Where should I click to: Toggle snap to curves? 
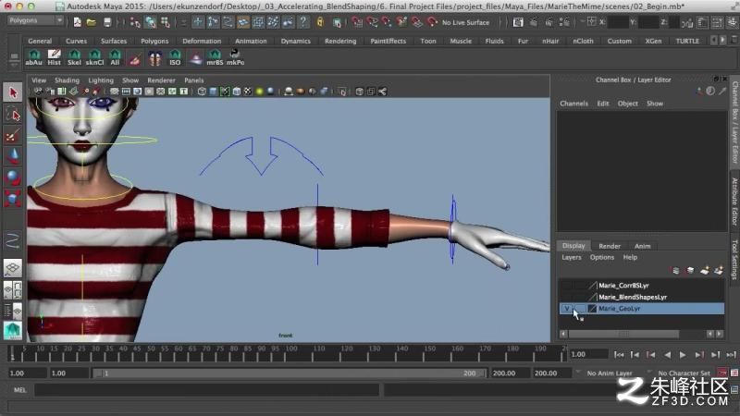click(x=373, y=22)
